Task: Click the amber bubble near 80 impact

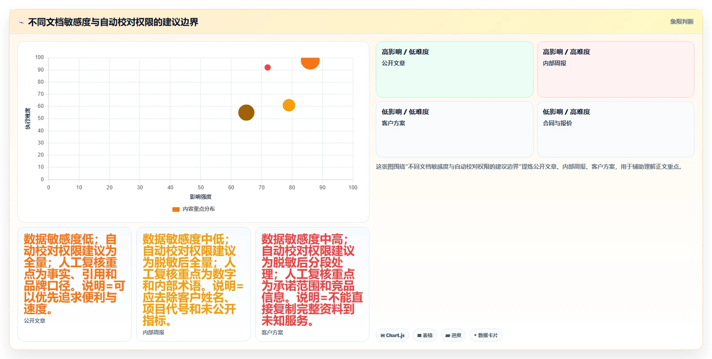Action: pos(289,105)
